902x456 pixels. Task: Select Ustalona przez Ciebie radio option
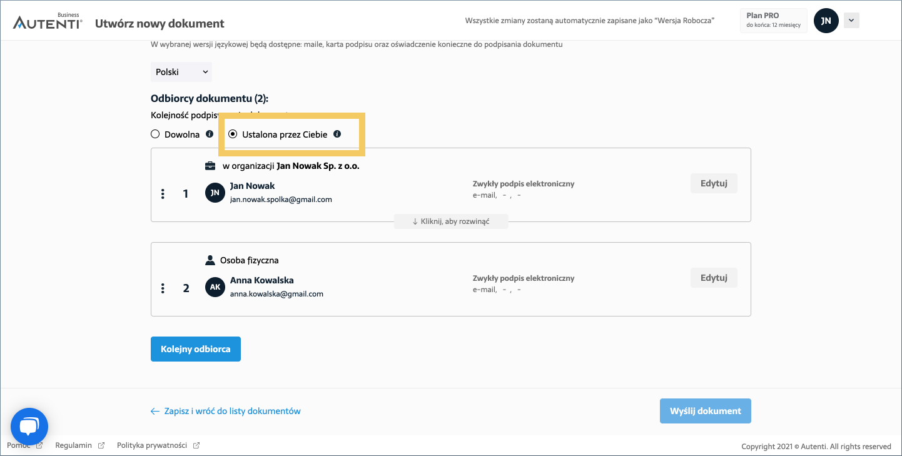coord(233,134)
